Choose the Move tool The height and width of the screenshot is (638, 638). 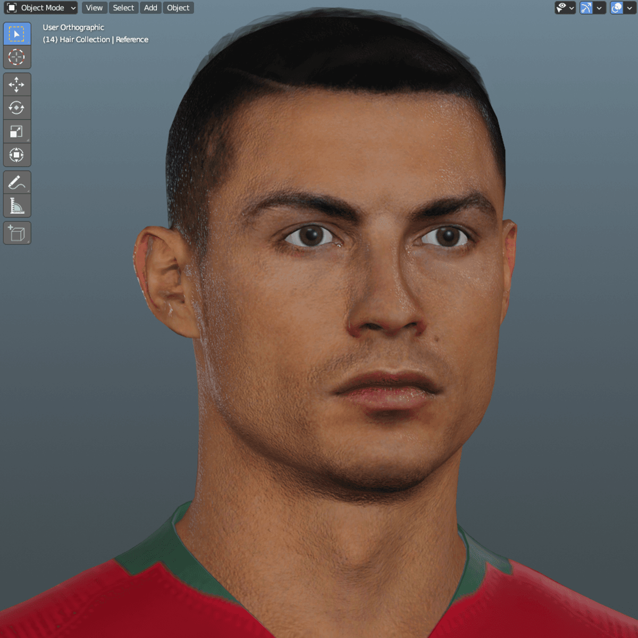pos(17,85)
